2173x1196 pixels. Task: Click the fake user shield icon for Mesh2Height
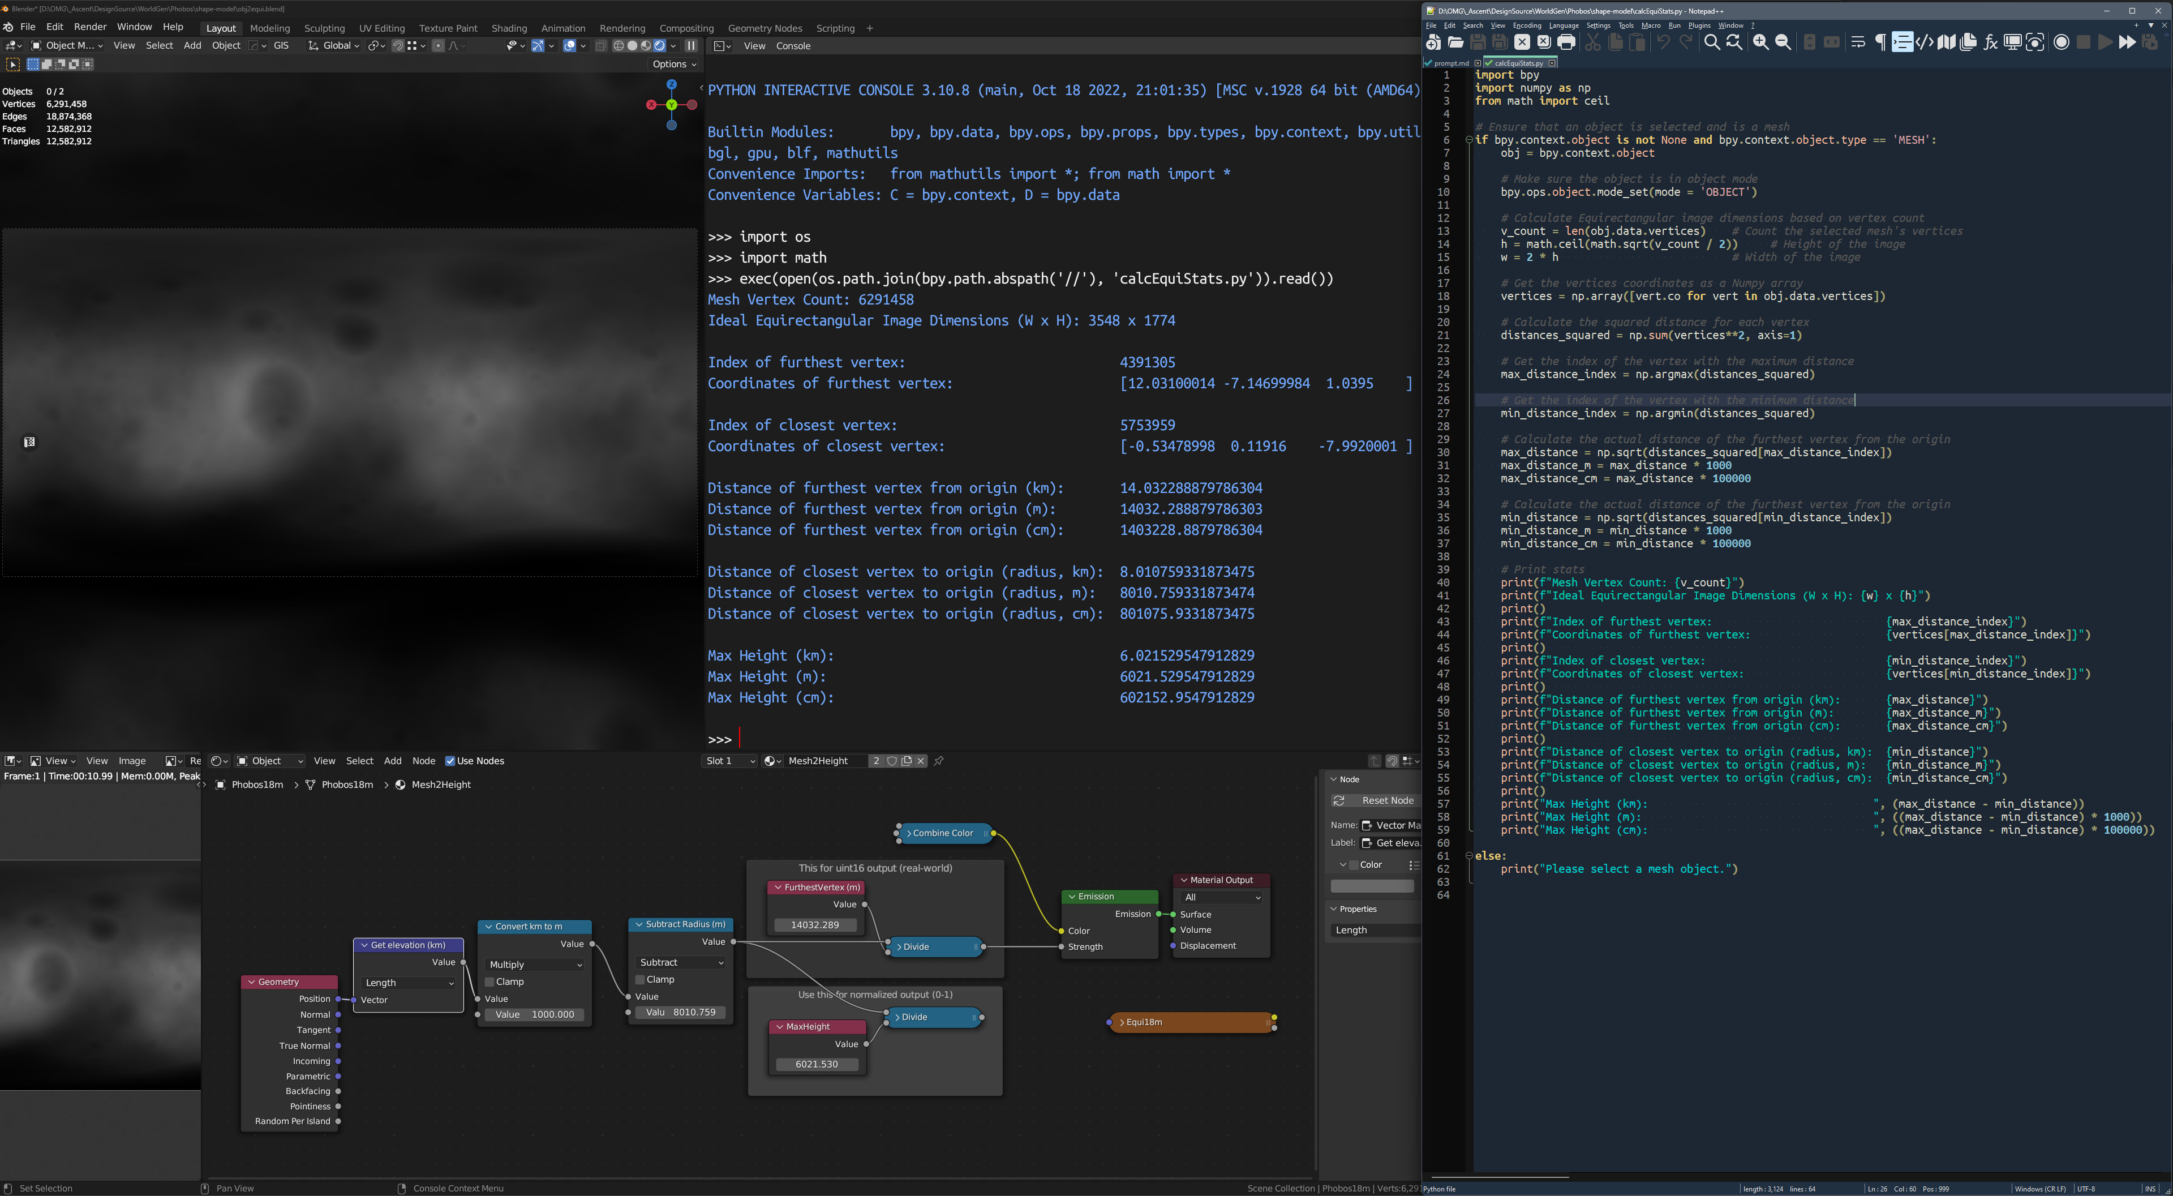tap(892, 761)
